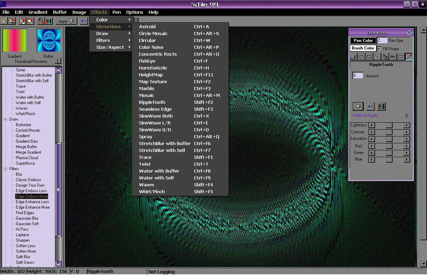Click the Brush Color button
Screen dimensions: 427x275
tap(363, 48)
